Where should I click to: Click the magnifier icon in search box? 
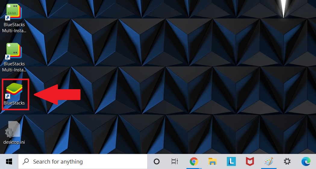26,161
